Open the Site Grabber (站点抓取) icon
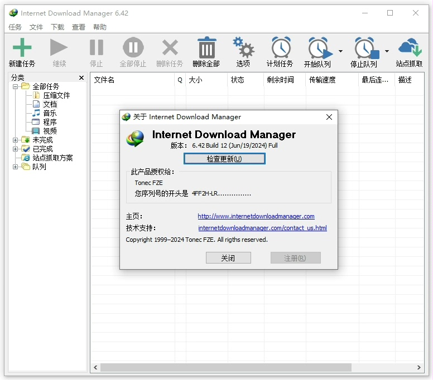This screenshot has height=380, width=433. [x=409, y=48]
